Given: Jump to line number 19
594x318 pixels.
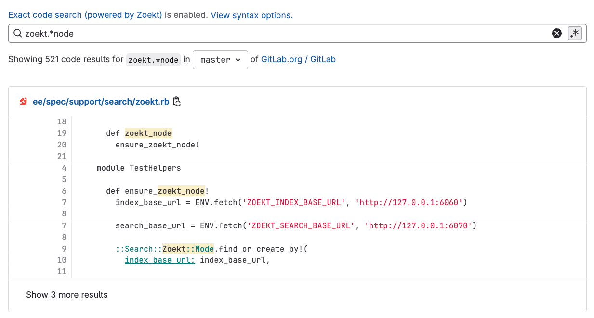Looking at the screenshot, I should (x=62, y=133).
